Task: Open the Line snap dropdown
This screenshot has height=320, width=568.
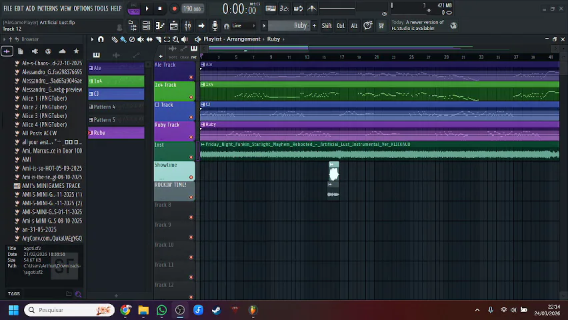Action: tap(243, 26)
